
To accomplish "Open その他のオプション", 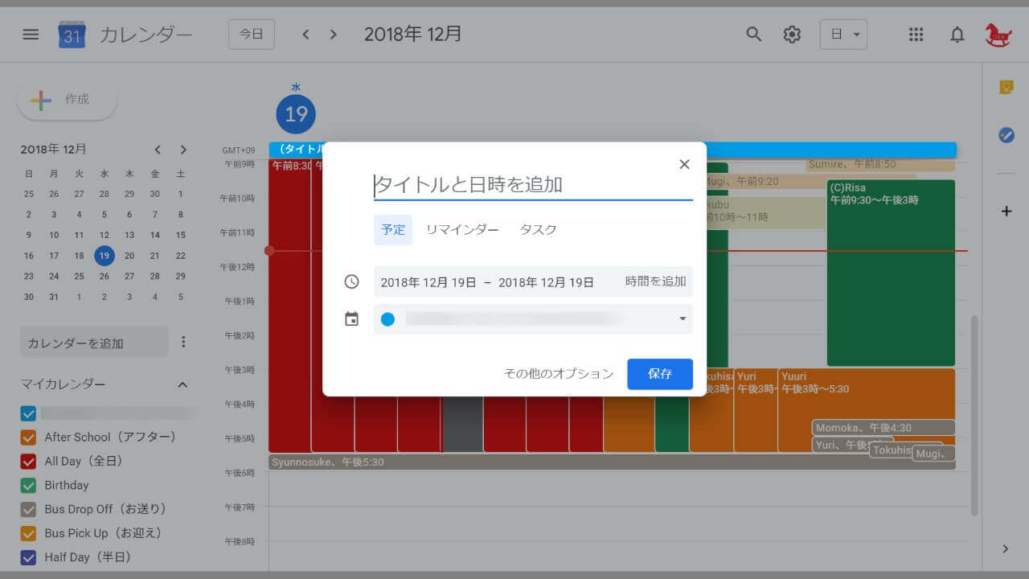I will [x=558, y=374].
